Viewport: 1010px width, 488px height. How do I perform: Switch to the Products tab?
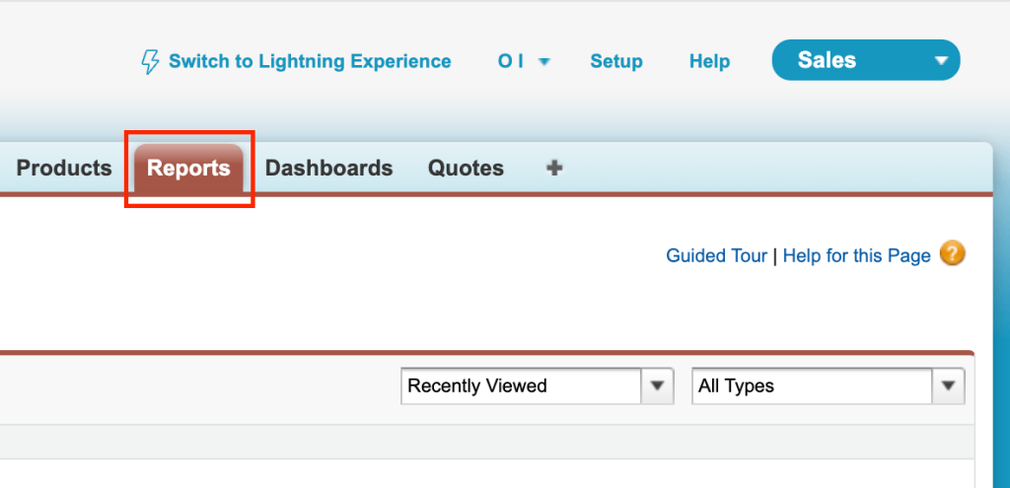tap(64, 168)
